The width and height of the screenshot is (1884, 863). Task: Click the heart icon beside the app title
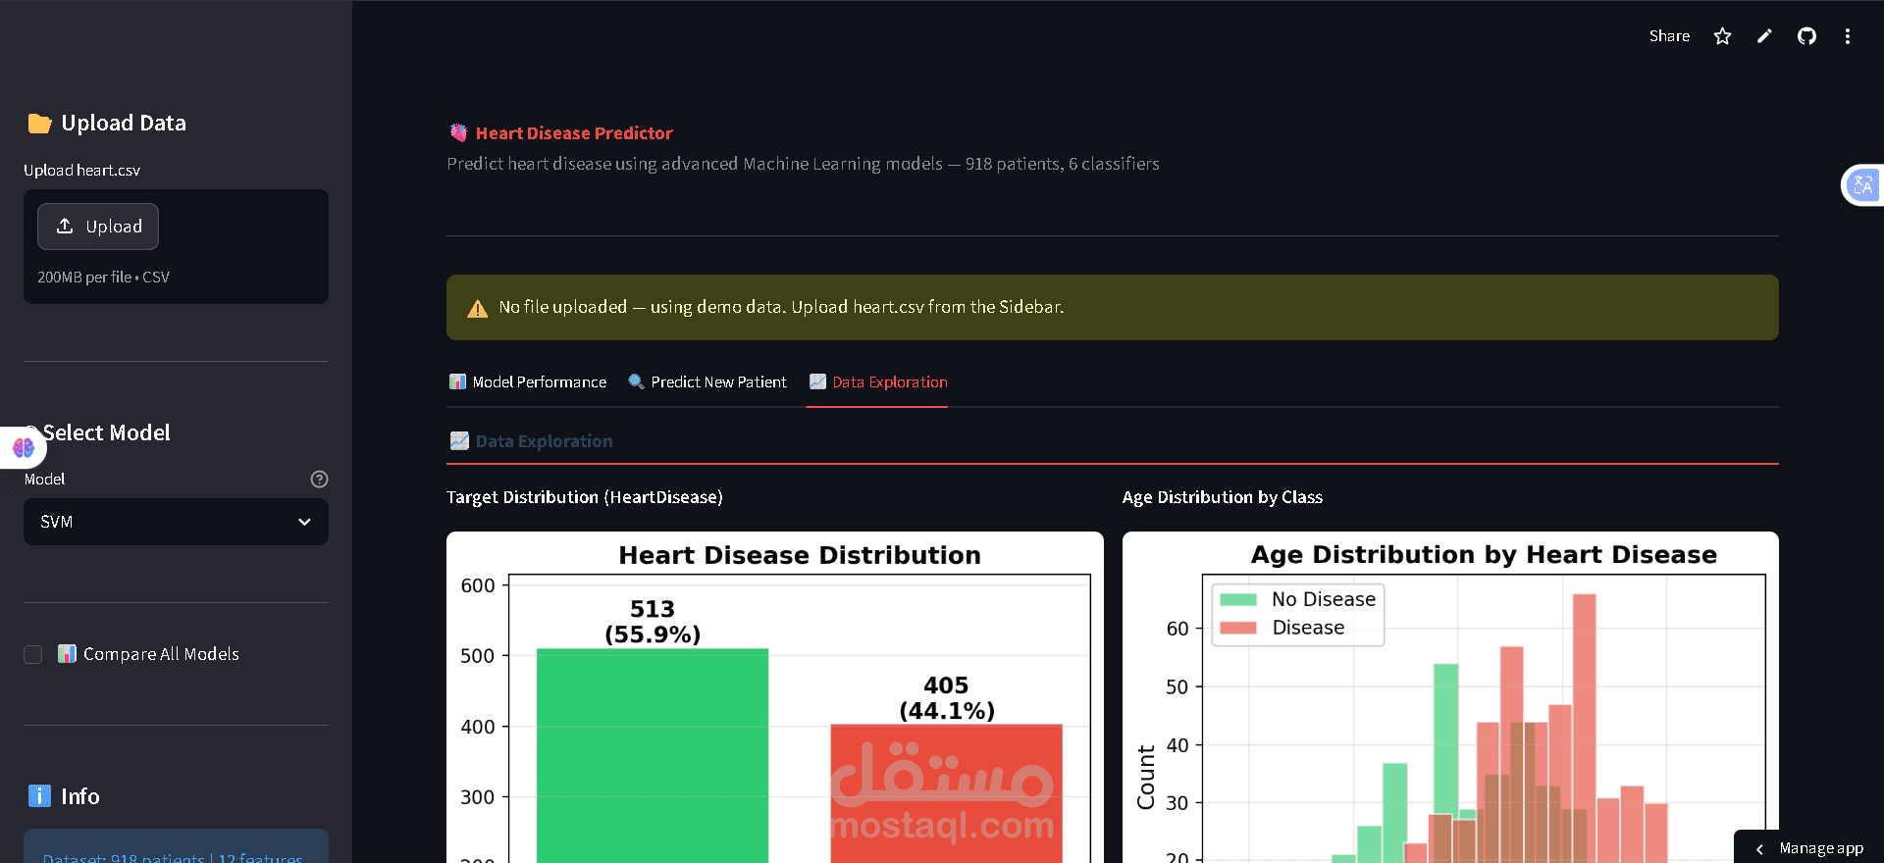coord(458,132)
